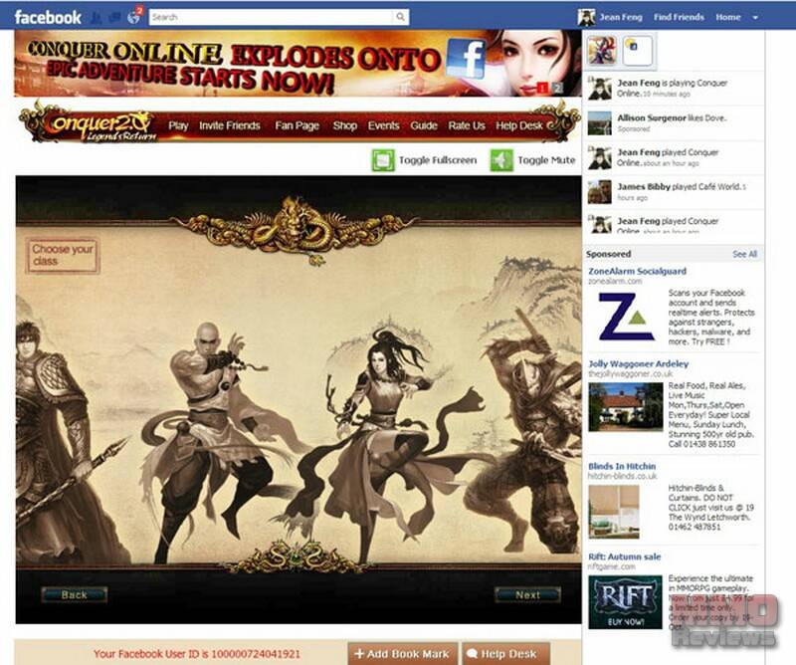Select banner slide 1 indicator
The width and height of the screenshot is (796, 665).
coord(541,88)
